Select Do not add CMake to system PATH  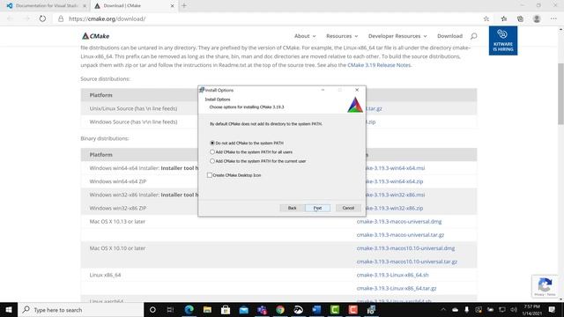tap(212, 143)
